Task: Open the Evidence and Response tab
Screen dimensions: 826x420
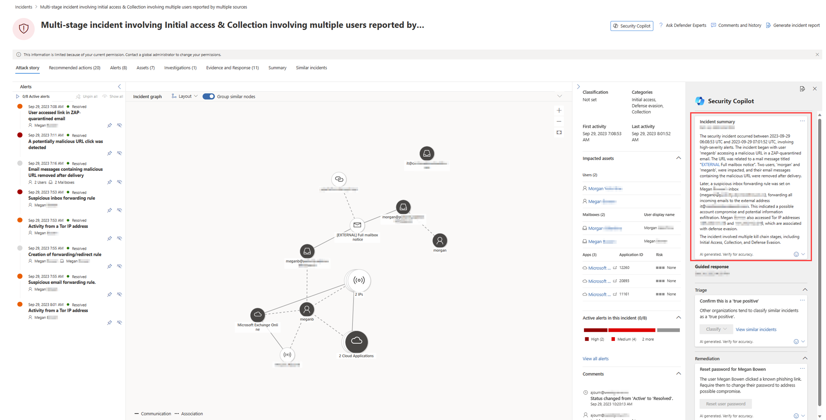Action: (232, 68)
